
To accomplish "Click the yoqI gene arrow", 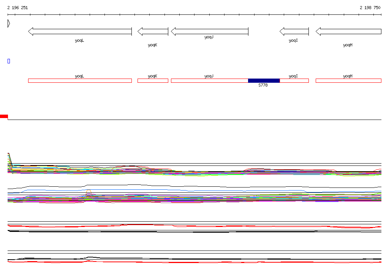I will pos(294,32).
